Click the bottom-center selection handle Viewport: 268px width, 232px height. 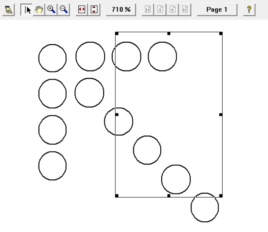point(169,196)
